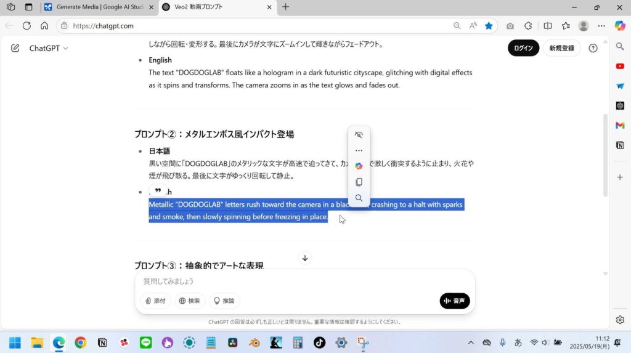Open the ChatGPT model dropdown
This screenshot has height=353, width=631.
pos(49,48)
